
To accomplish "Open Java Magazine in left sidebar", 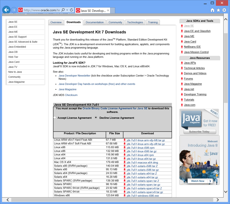I will 25,82.
